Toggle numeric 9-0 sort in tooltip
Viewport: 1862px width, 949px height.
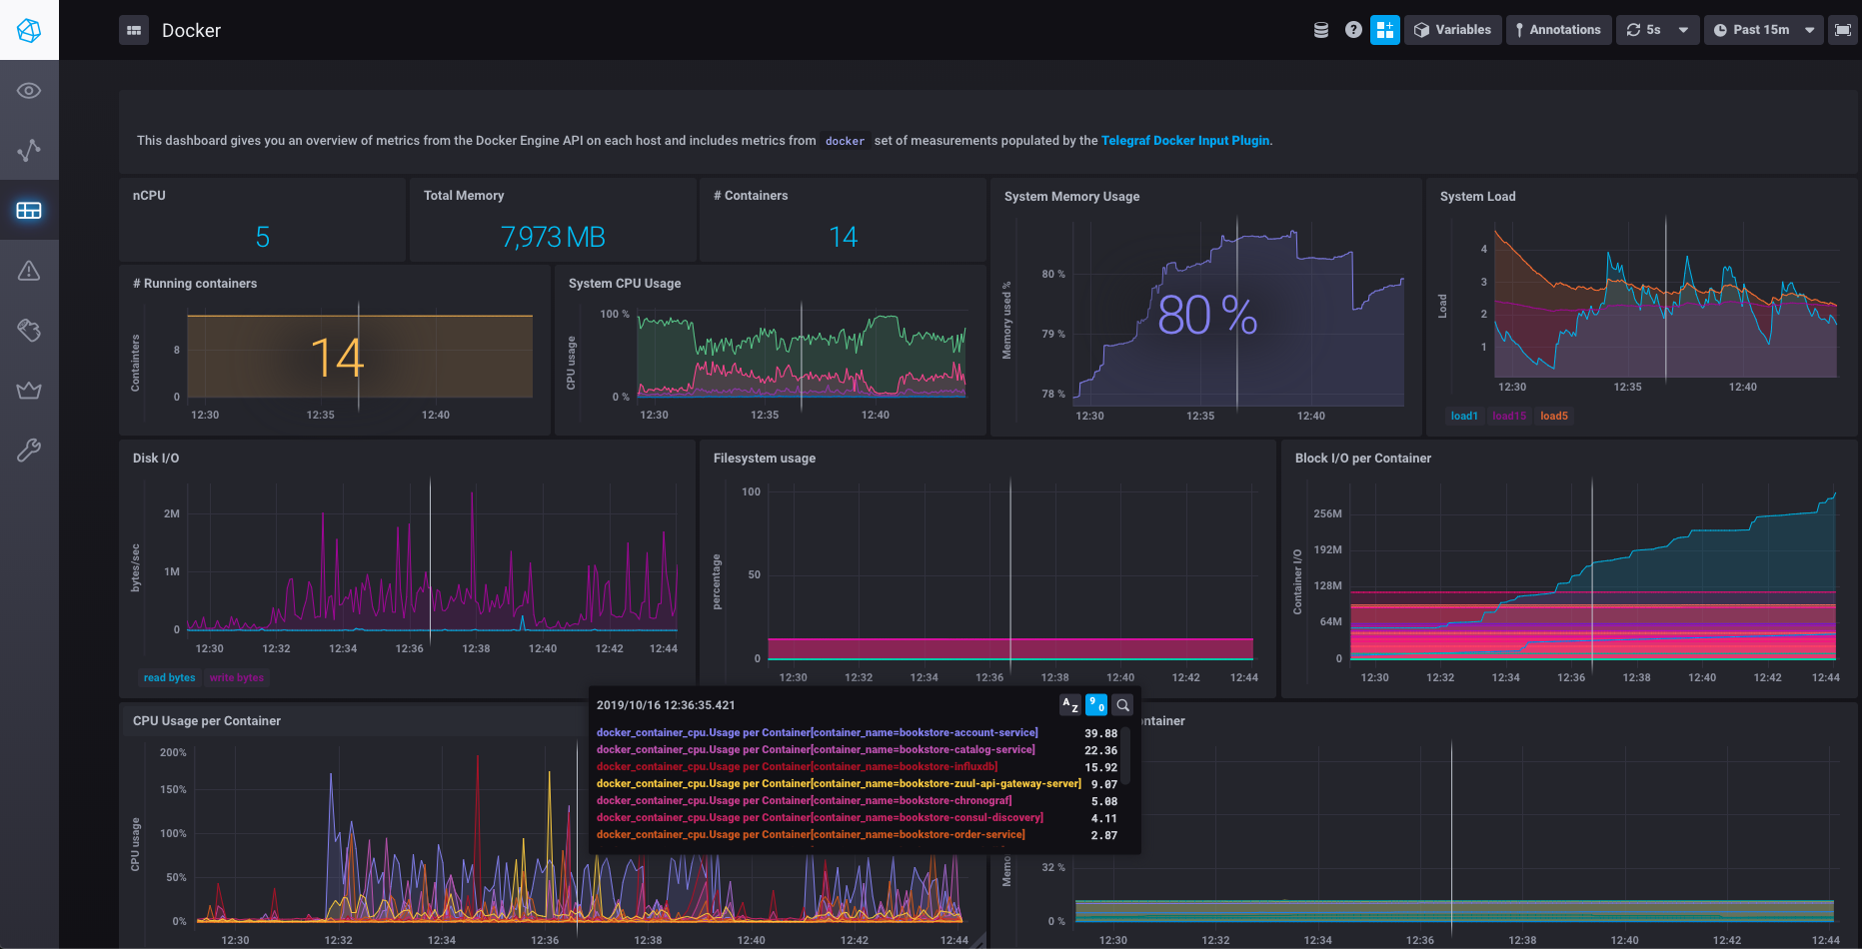click(1096, 705)
